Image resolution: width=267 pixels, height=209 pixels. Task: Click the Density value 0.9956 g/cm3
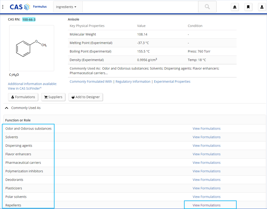coord(147,60)
